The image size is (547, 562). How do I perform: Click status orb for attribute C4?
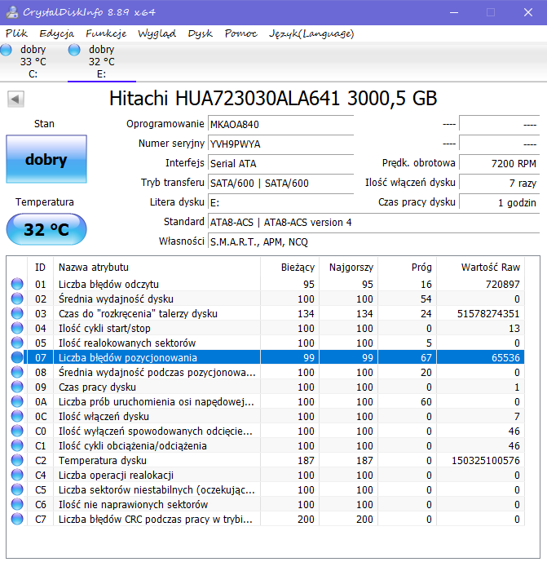17,475
